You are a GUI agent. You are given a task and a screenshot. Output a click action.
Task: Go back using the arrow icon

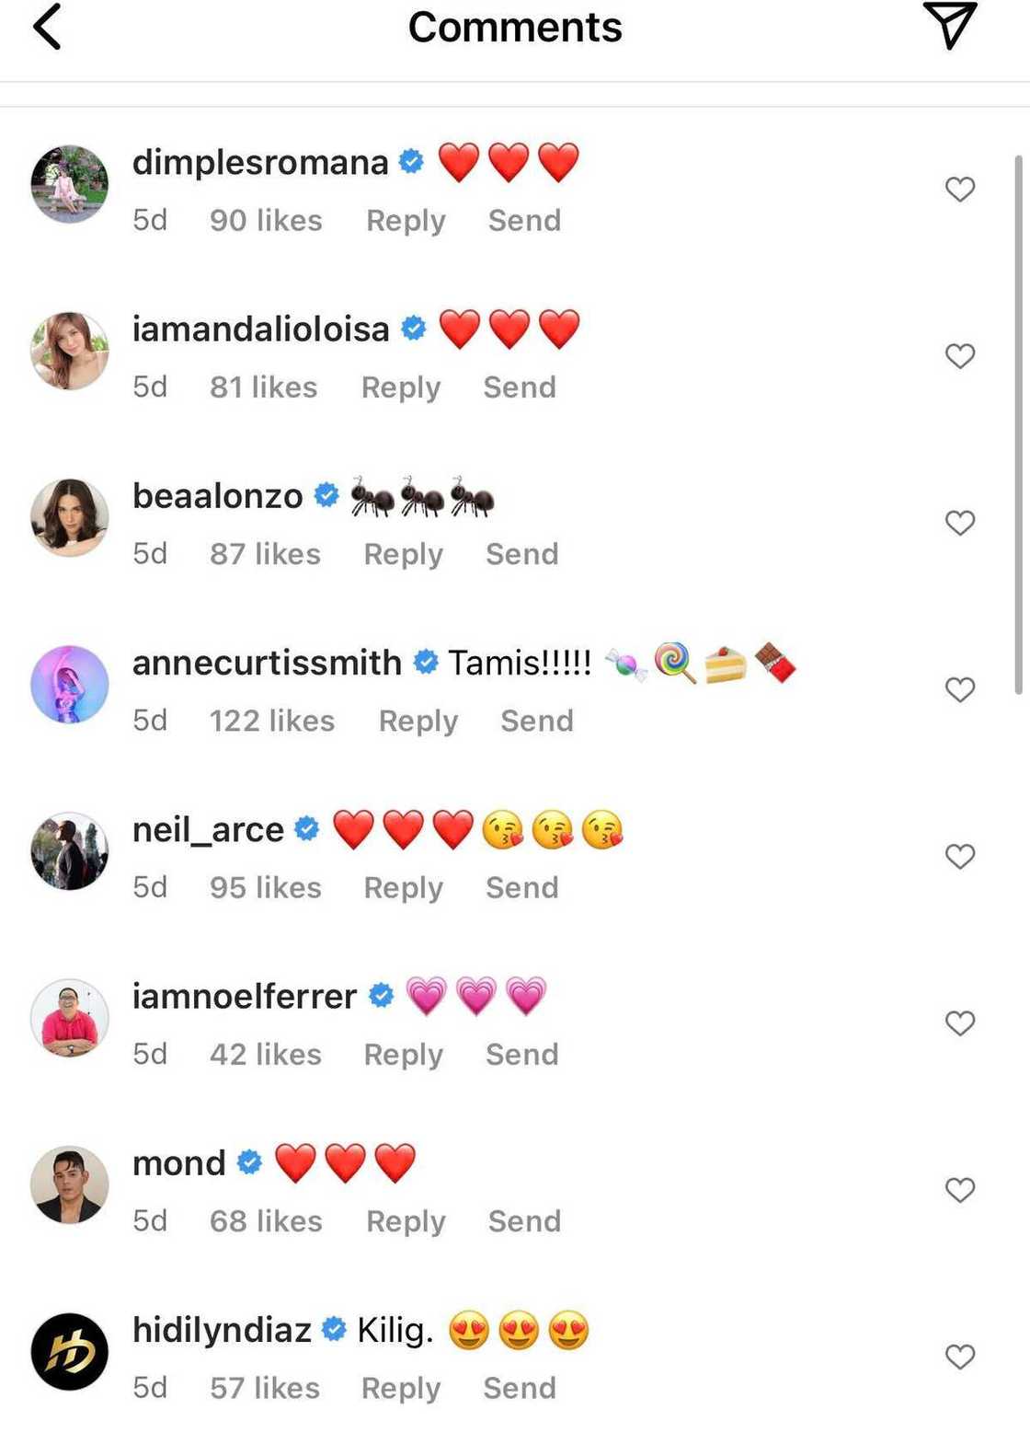click(48, 27)
